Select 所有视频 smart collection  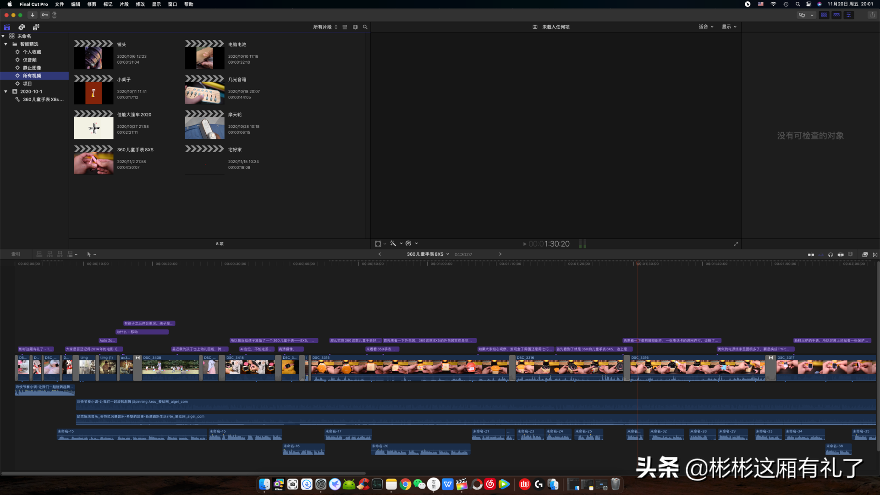pos(34,76)
